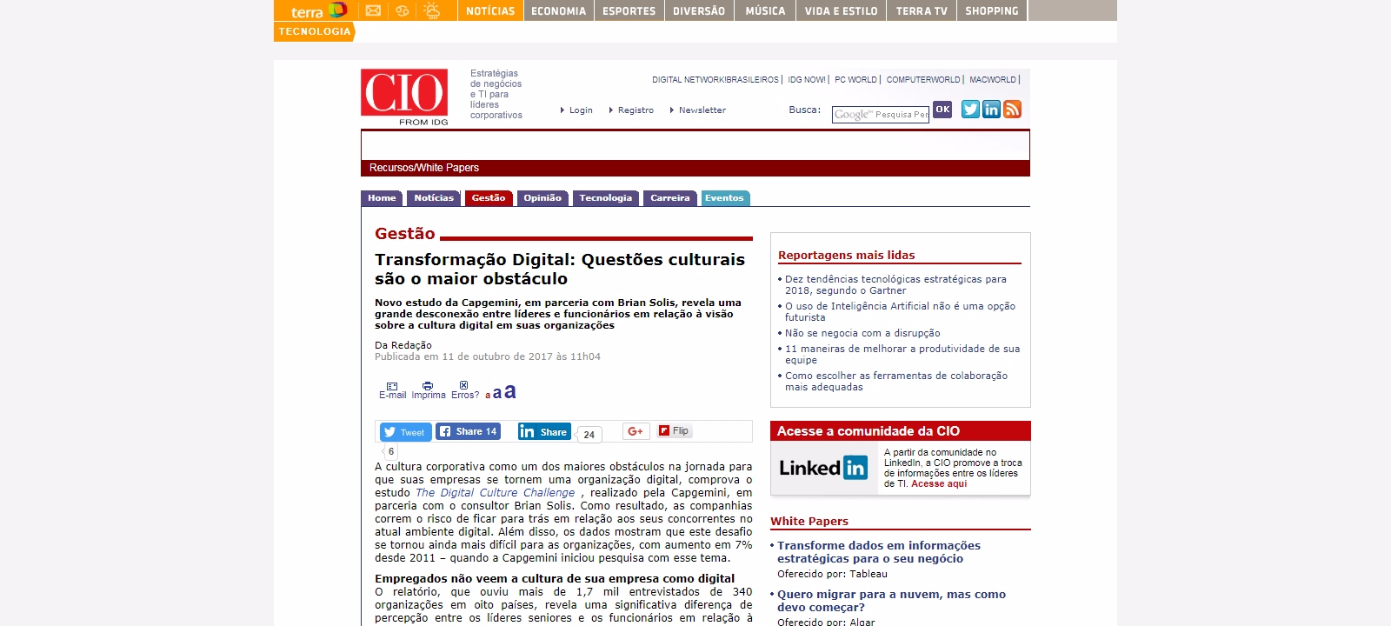This screenshot has width=1391, height=626.
Task: Open the horoscope Cancer sign icon
Action: tap(402, 10)
